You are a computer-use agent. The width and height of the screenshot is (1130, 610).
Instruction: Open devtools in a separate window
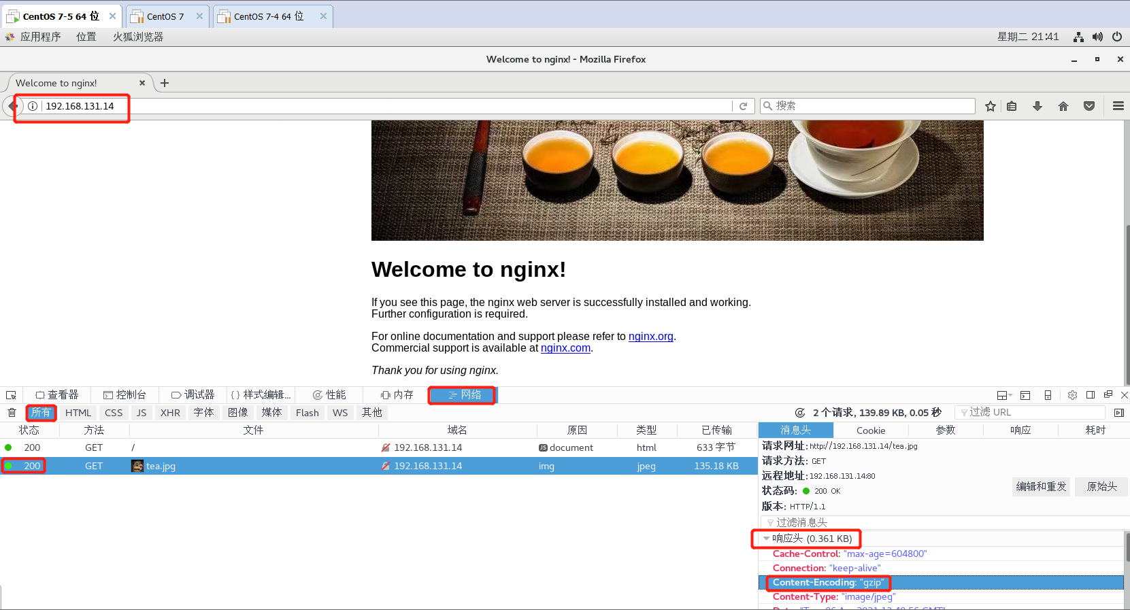point(1108,394)
